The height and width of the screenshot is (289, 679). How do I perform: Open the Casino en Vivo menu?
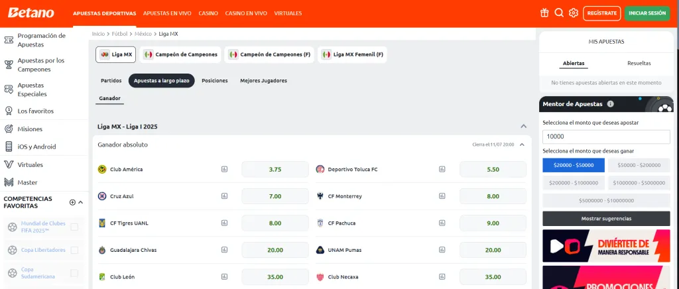[245, 13]
